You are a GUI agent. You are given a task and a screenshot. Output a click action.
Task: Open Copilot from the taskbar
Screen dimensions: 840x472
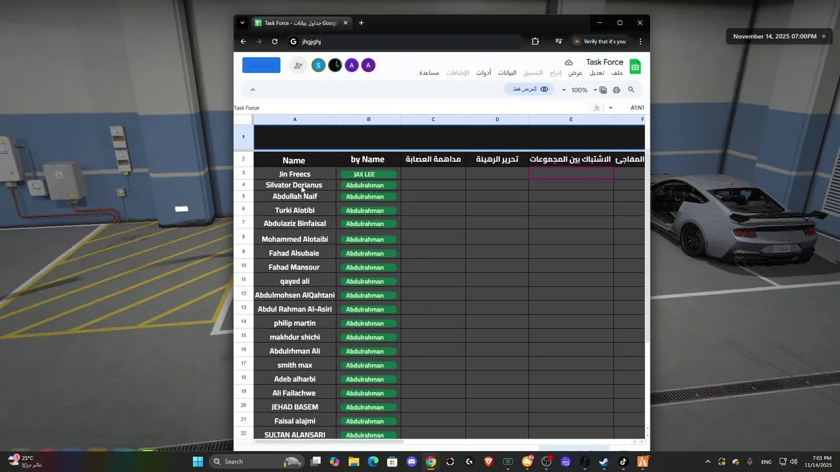click(335, 462)
